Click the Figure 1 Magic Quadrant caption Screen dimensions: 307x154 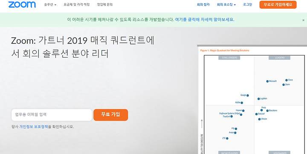225,50
